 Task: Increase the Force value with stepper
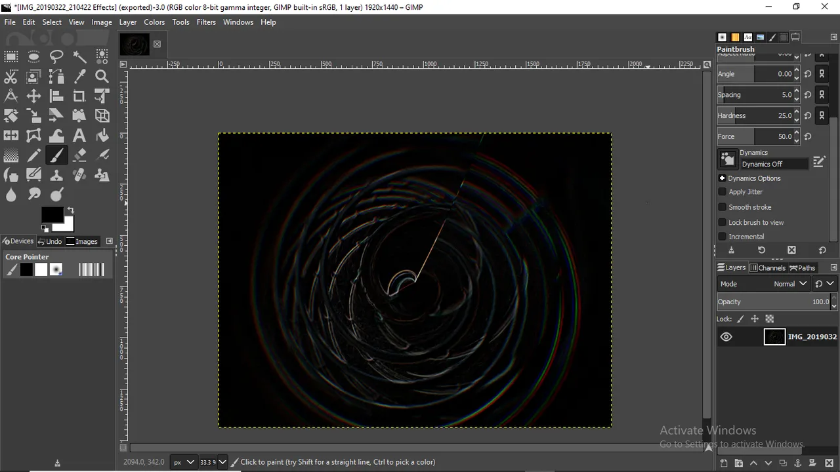click(797, 134)
